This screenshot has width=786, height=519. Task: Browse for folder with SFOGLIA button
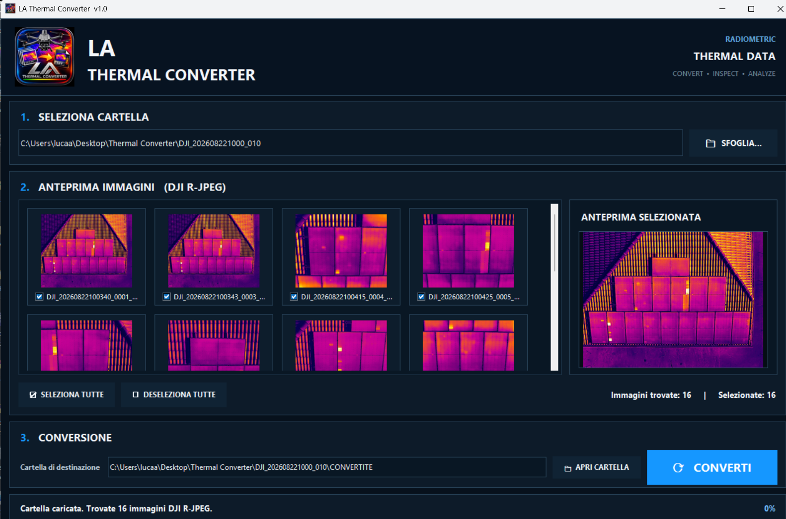click(x=733, y=143)
